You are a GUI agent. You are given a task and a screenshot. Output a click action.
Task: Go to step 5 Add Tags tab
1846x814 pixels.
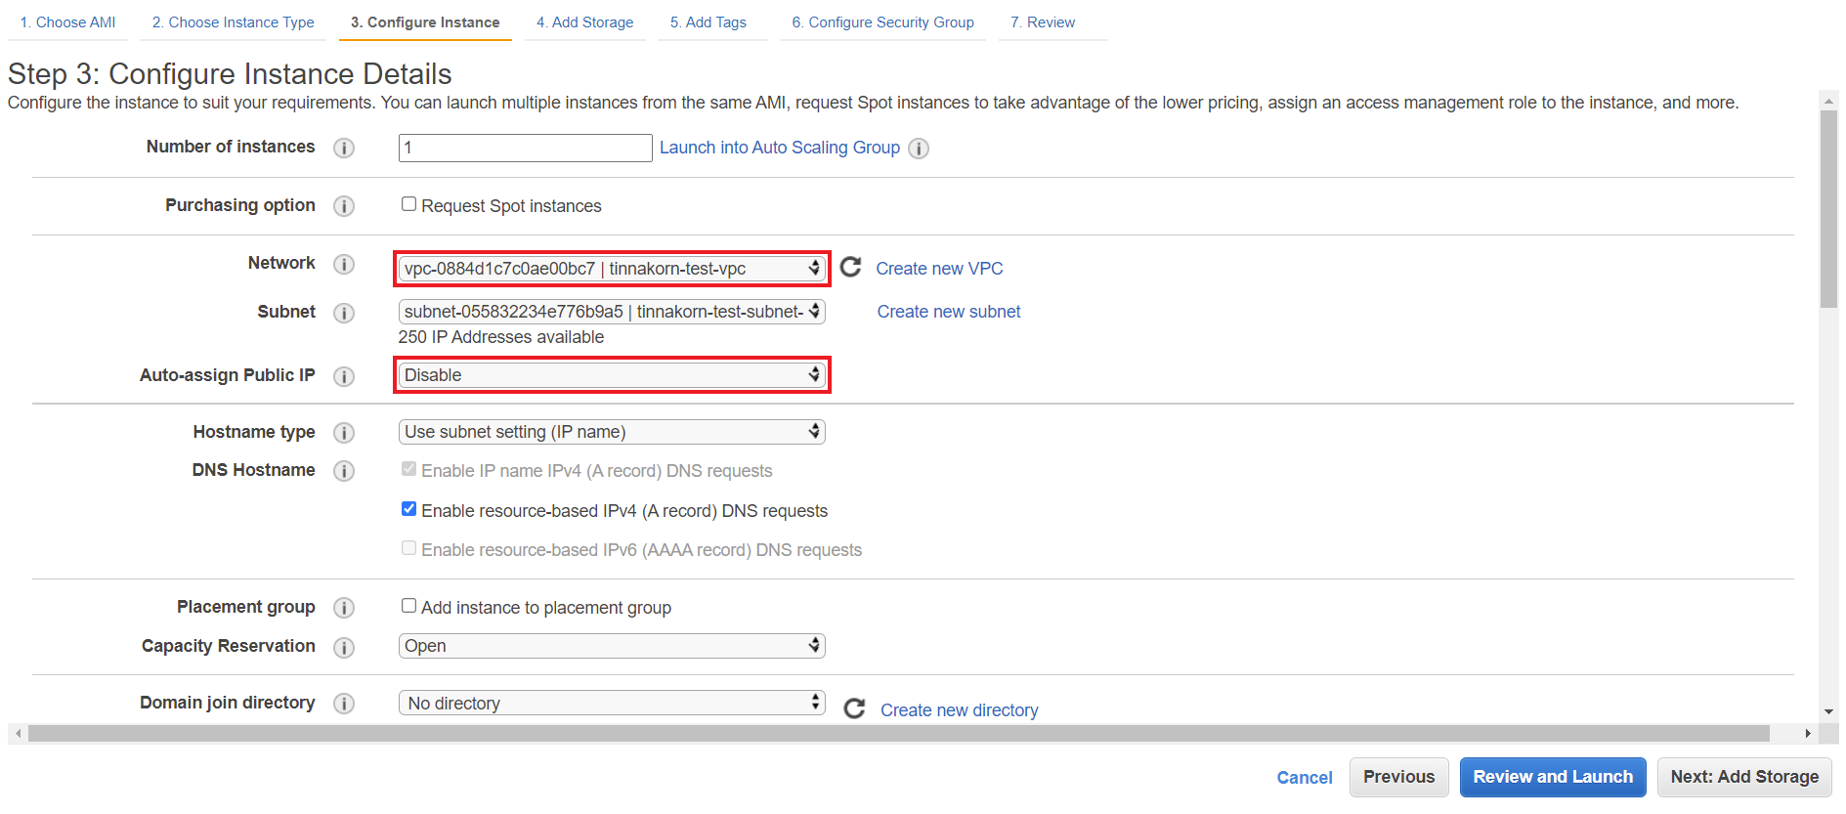708,22
